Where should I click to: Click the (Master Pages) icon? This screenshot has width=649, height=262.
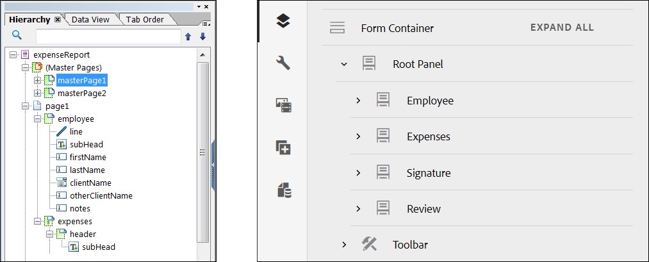[x=37, y=67]
